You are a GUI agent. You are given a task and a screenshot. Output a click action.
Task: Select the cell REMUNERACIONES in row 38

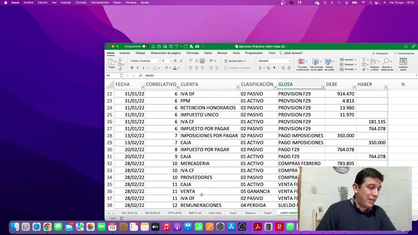click(x=209, y=205)
